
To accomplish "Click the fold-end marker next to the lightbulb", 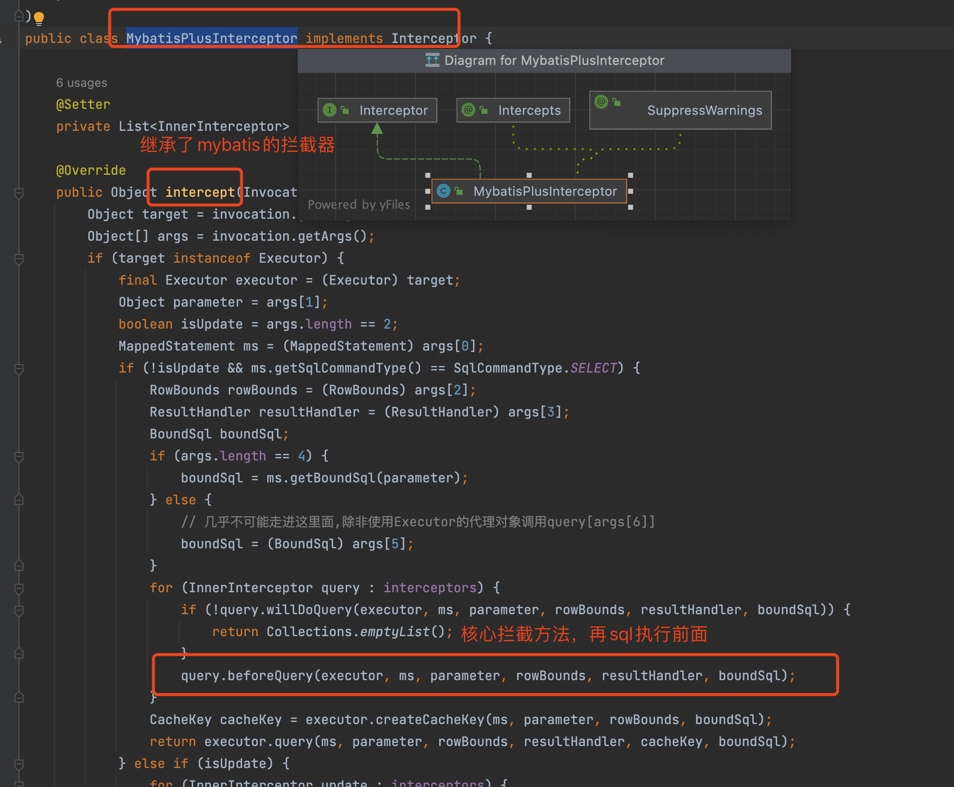I will coord(19,16).
